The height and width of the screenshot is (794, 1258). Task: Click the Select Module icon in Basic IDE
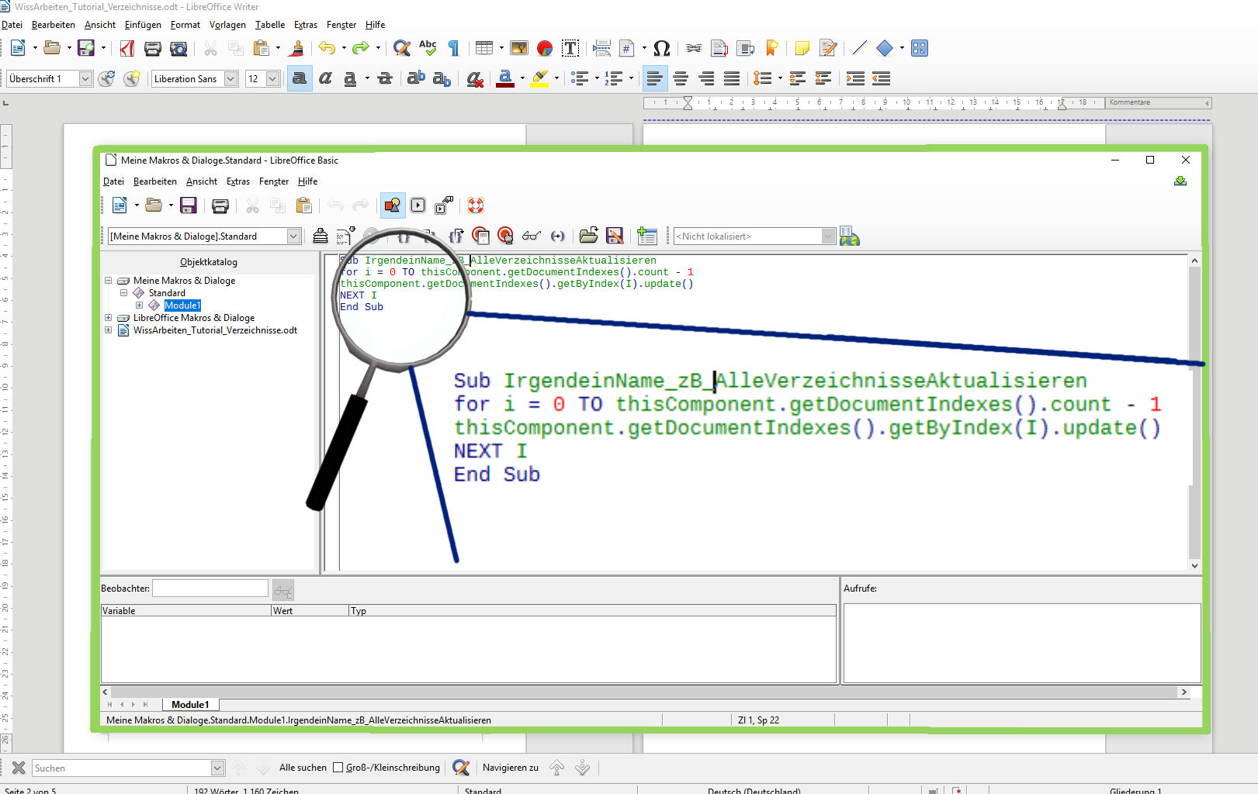pos(444,205)
